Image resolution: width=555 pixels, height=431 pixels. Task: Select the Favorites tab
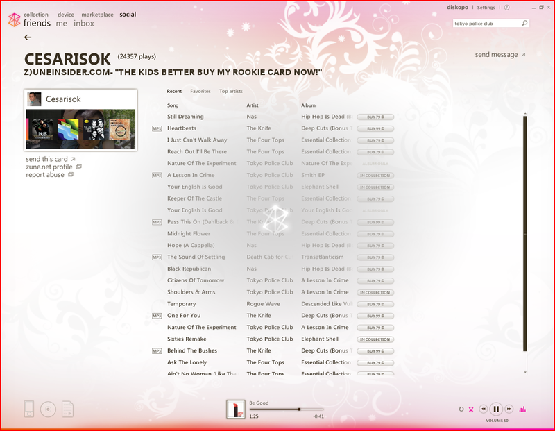point(200,91)
